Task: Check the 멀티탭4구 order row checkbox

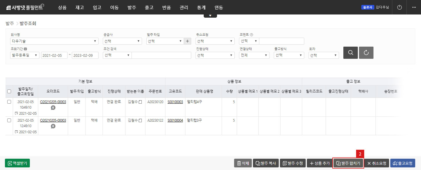Action: coord(9,102)
